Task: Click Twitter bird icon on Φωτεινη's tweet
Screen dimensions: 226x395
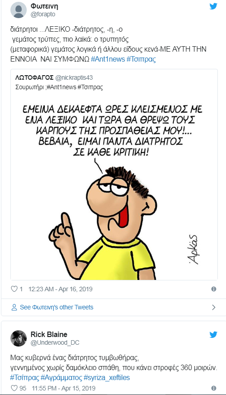Action: pos(213,6)
